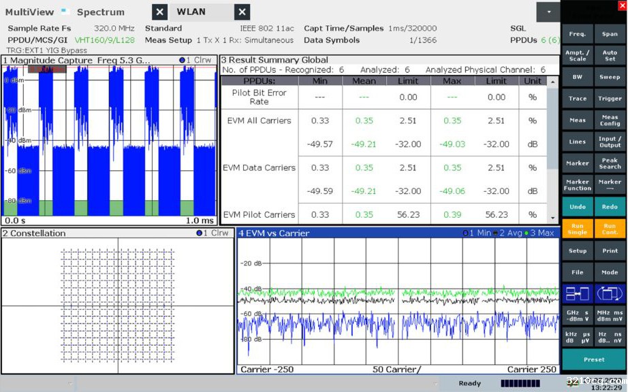628x392 pixels.
Task: Open the Span softkey
Action: (x=610, y=34)
